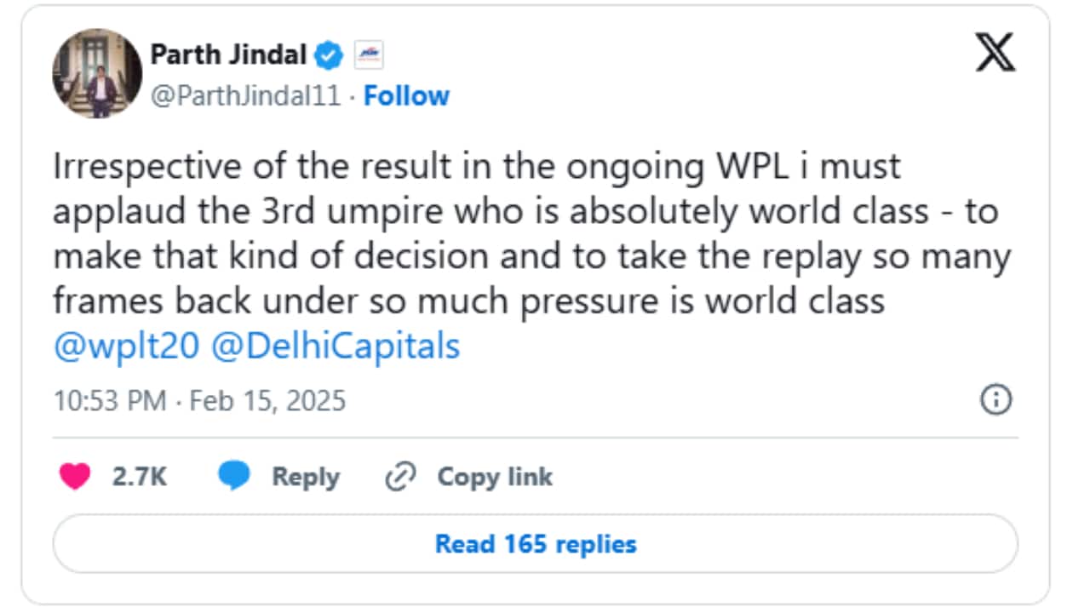
Task: Click the chain-link icon next to Copy link
Action: point(401,477)
